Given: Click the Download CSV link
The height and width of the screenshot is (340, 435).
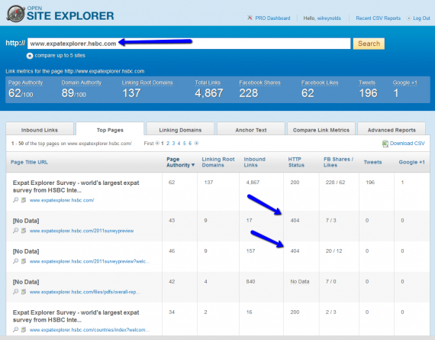Looking at the screenshot, I should pos(408,144).
